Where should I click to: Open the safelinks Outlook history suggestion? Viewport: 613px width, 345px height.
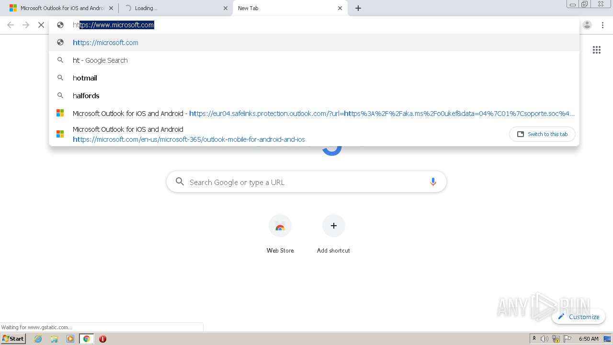point(314,114)
